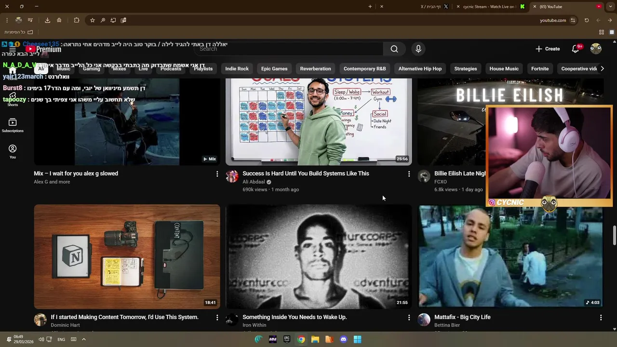Open the more options for Dominic Hart video

point(217,318)
